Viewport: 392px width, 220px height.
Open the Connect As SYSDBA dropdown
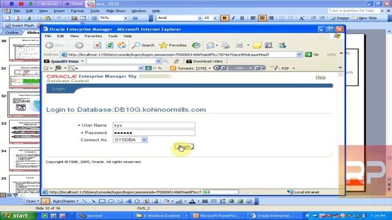point(130,140)
